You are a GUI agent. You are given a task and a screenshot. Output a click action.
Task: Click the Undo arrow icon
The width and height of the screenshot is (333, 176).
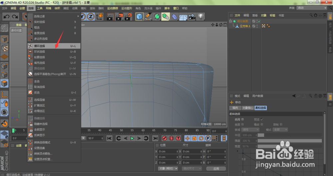tap(6, 16)
